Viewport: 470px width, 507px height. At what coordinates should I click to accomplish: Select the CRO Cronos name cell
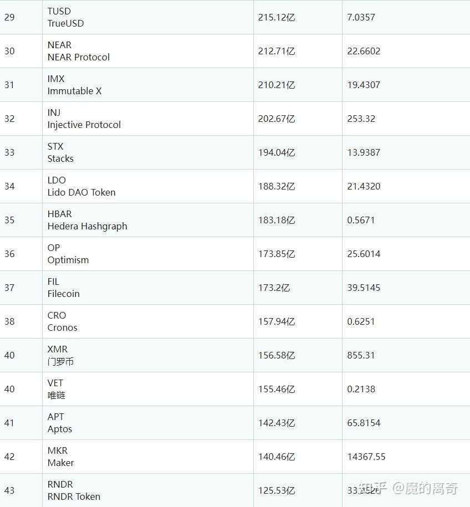coord(62,321)
